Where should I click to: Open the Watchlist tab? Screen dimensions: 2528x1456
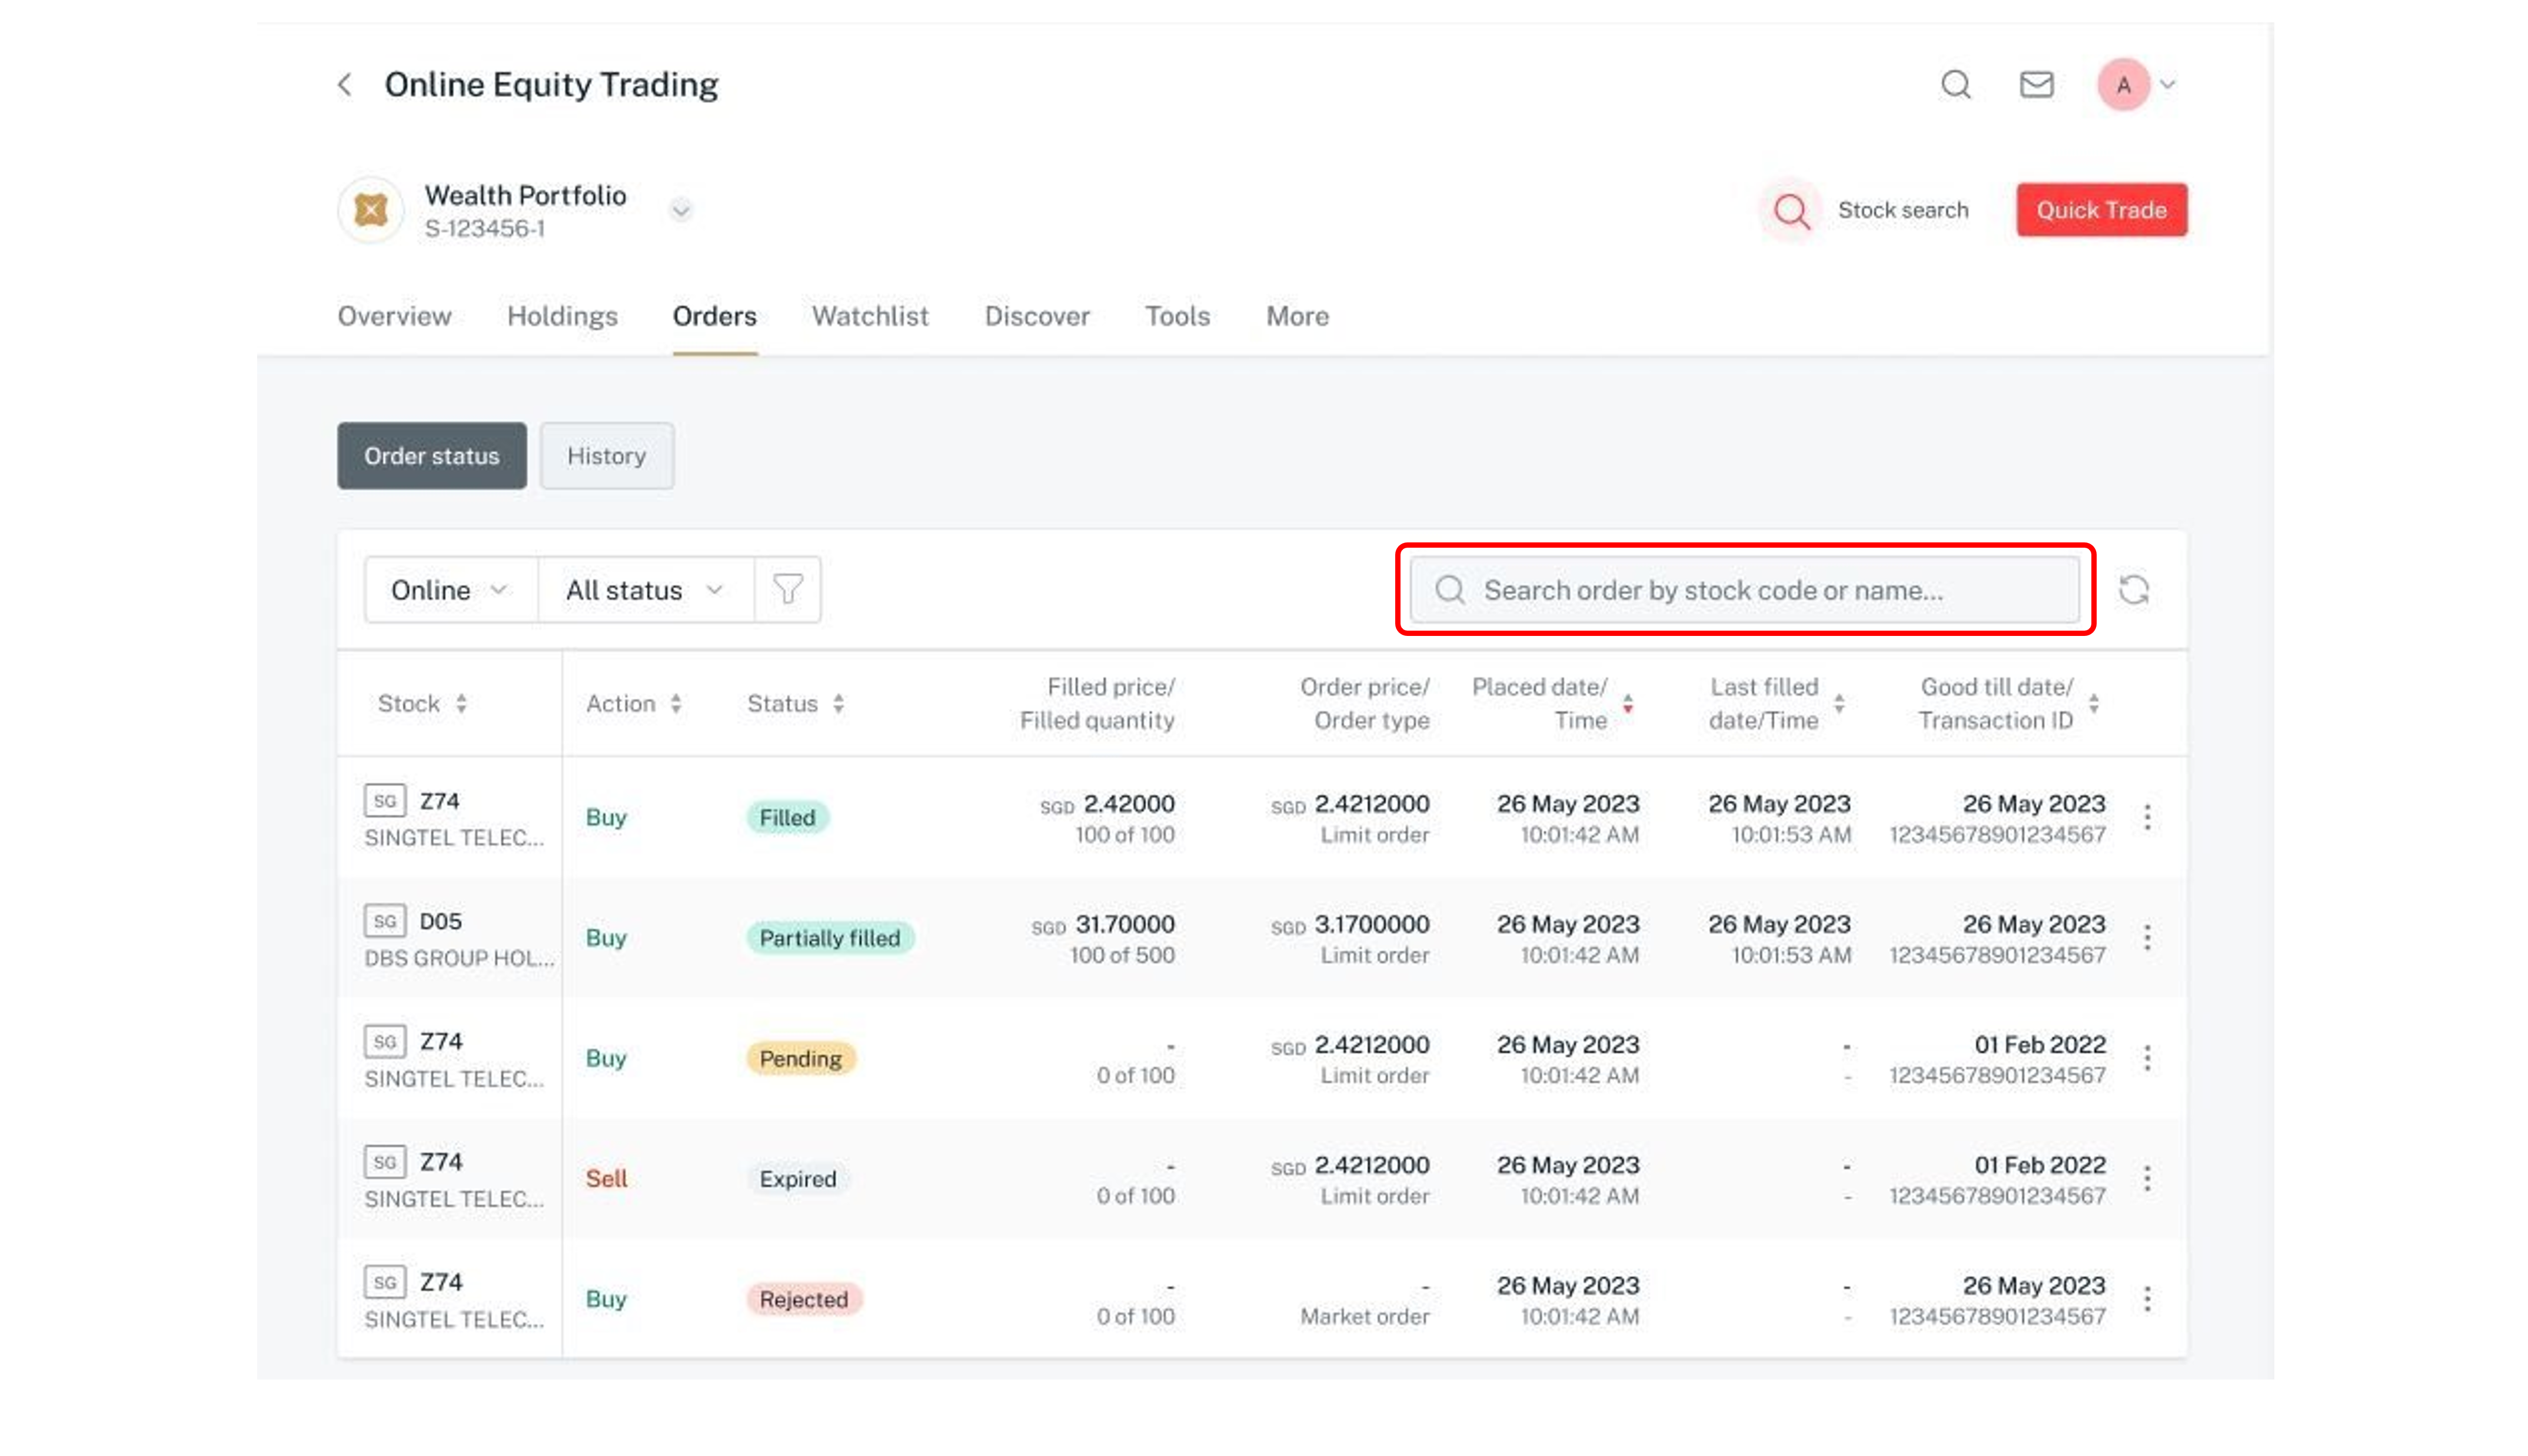click(x=870, y=316)
